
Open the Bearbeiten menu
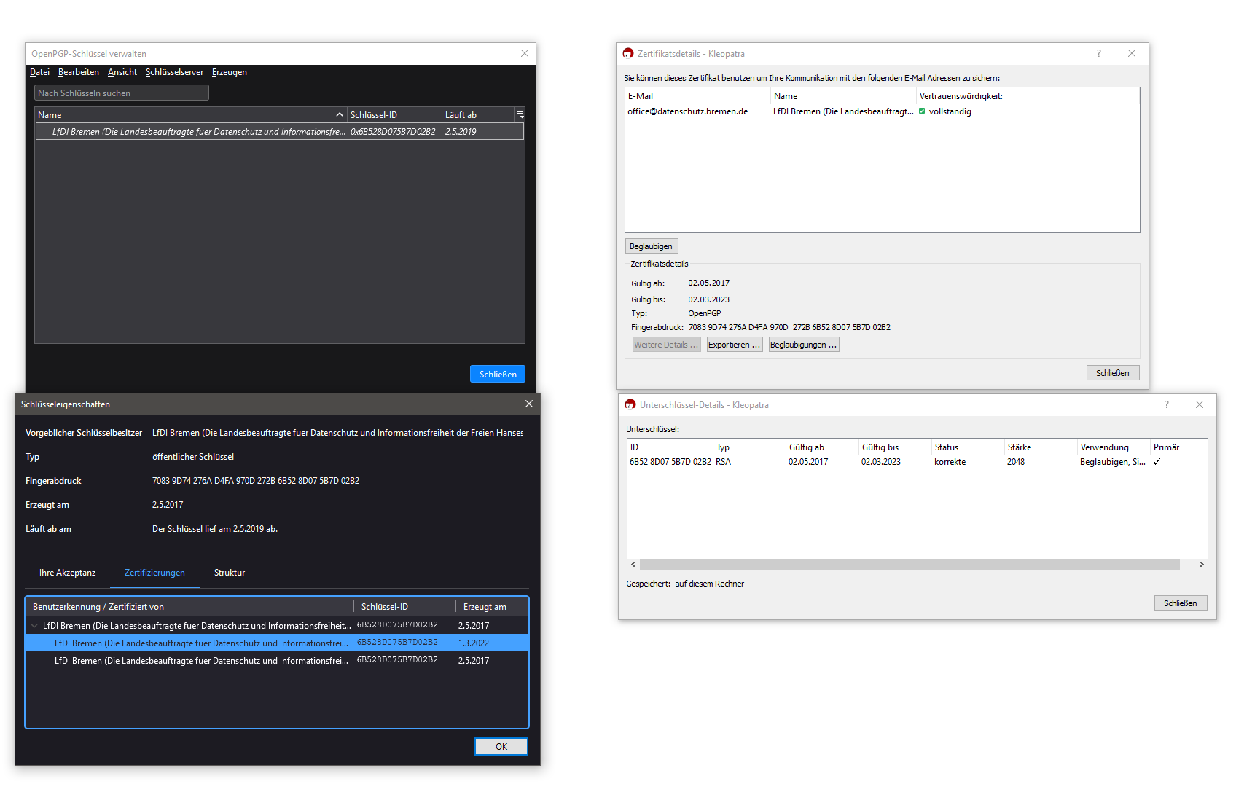tap(79, 72)
